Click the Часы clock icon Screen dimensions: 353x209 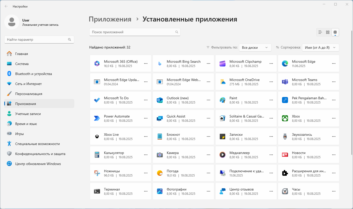[x=285, y=191]
